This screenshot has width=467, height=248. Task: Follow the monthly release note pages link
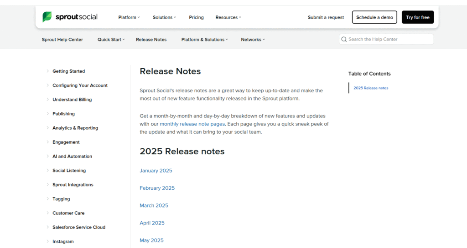(x=192, y=124)
